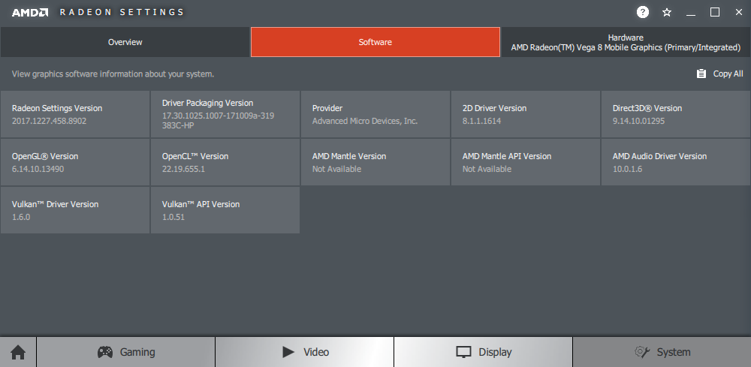
Task: Close the Radeon Settings window
Action: pyautogui.click(x=738, y=13)
